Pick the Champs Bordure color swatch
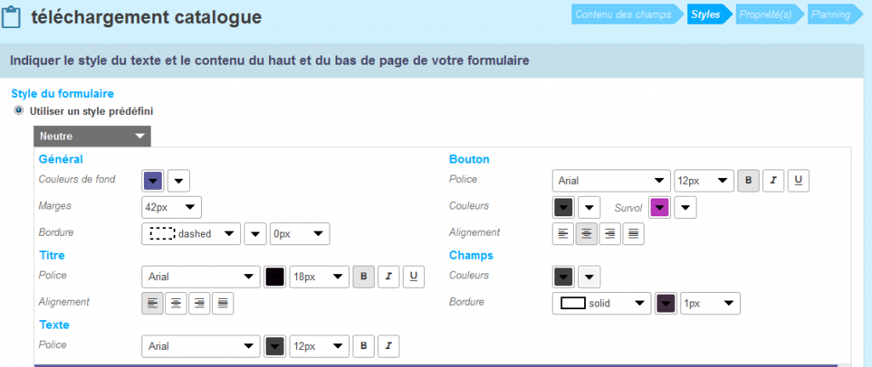Image resolution: width=872 pixels, height=367 pixels. (x=666, y=304)
